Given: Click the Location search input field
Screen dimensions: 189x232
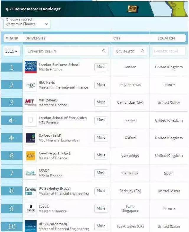Looking at the screenshot, I should pyautogui.click(x=169, y=51).
